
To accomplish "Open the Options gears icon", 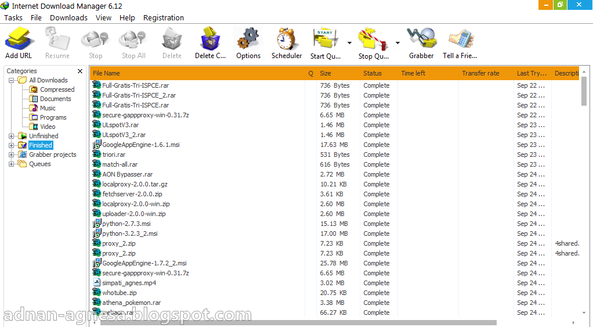I will 248,38.
